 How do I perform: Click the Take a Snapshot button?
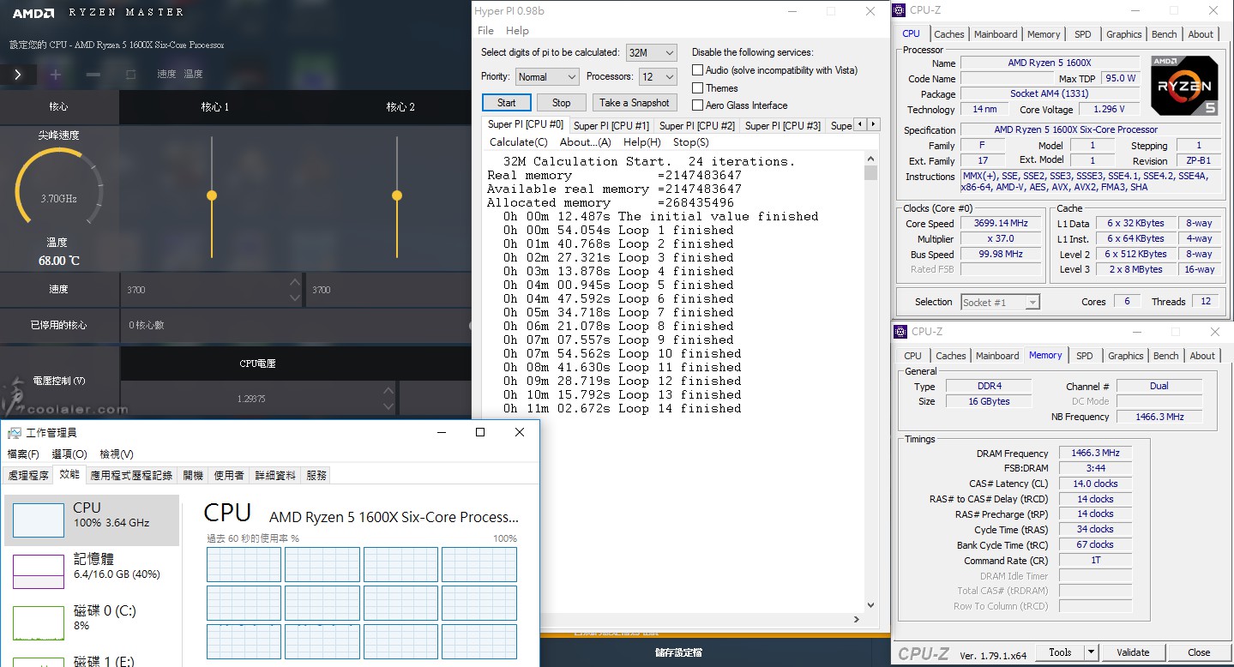pos(635,102)
